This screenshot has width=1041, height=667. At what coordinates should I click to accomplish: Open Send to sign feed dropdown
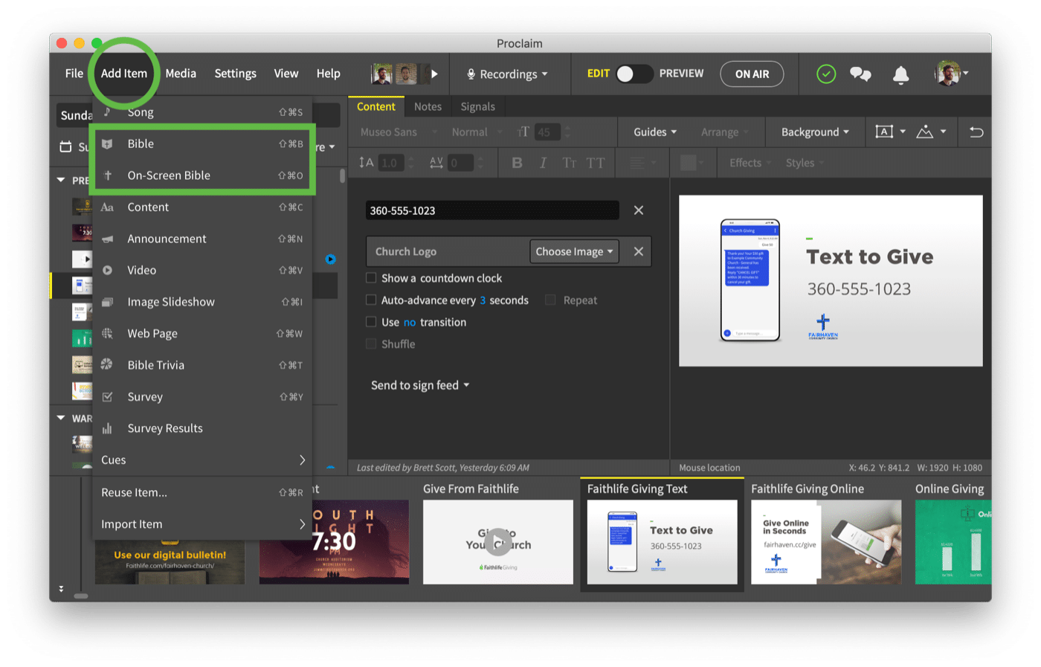420,385
